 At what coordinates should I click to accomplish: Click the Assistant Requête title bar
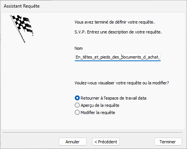pyautogui.click(x=93, y=6)
